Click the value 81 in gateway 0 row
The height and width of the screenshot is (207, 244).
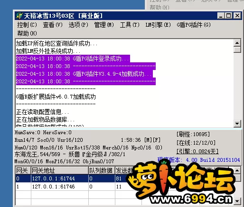119,178
